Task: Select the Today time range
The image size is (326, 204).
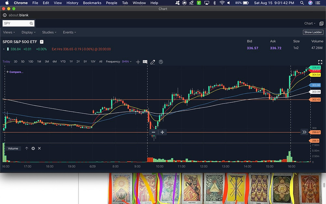Action: [x=6, y=62]
